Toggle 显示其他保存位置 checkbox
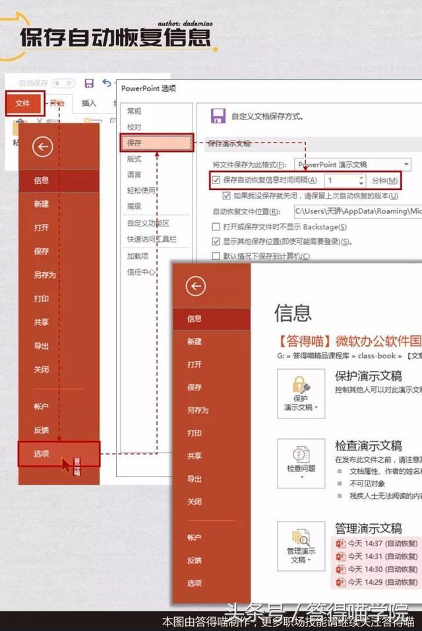The height and width of the screenshot is (631, 422). (x=216, y=242)
